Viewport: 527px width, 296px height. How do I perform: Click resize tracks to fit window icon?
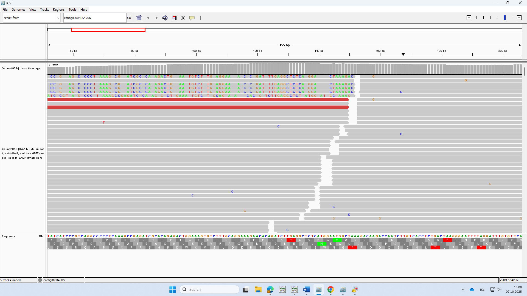coord(183,18)
